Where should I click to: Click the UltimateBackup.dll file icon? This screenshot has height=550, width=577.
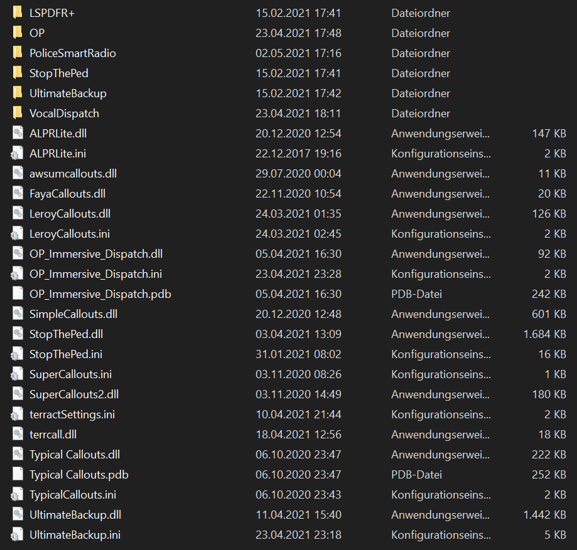[18, 515]
